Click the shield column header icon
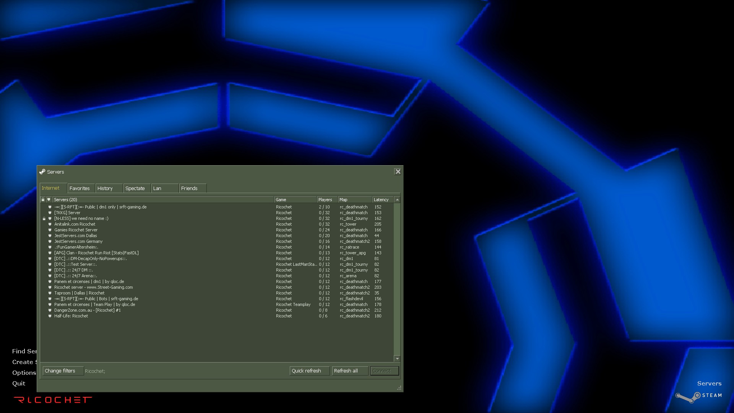The width and height of the screenshot is (734, 413). click(x=49, y=199)
